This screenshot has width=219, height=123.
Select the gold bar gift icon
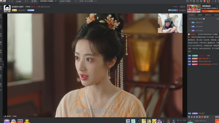pyautogui.click(x=154, y=121)
